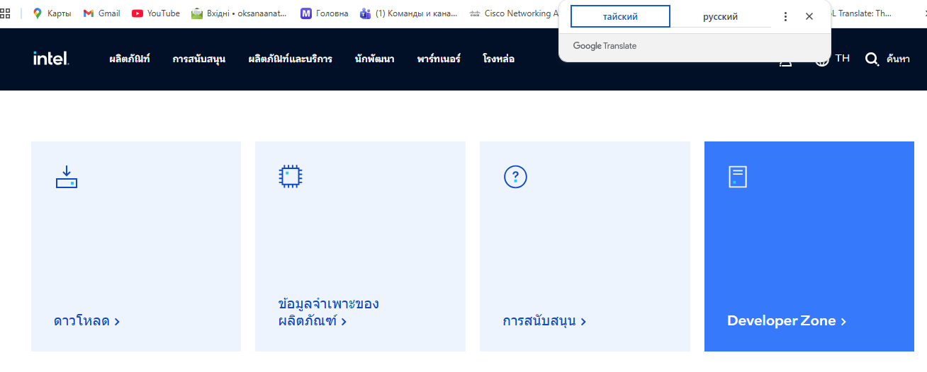The width and height of the screenshot is (927, 372).
Task: Open the ผลิตภัณฑ์ navigation menu
Action: pos(130,59)
